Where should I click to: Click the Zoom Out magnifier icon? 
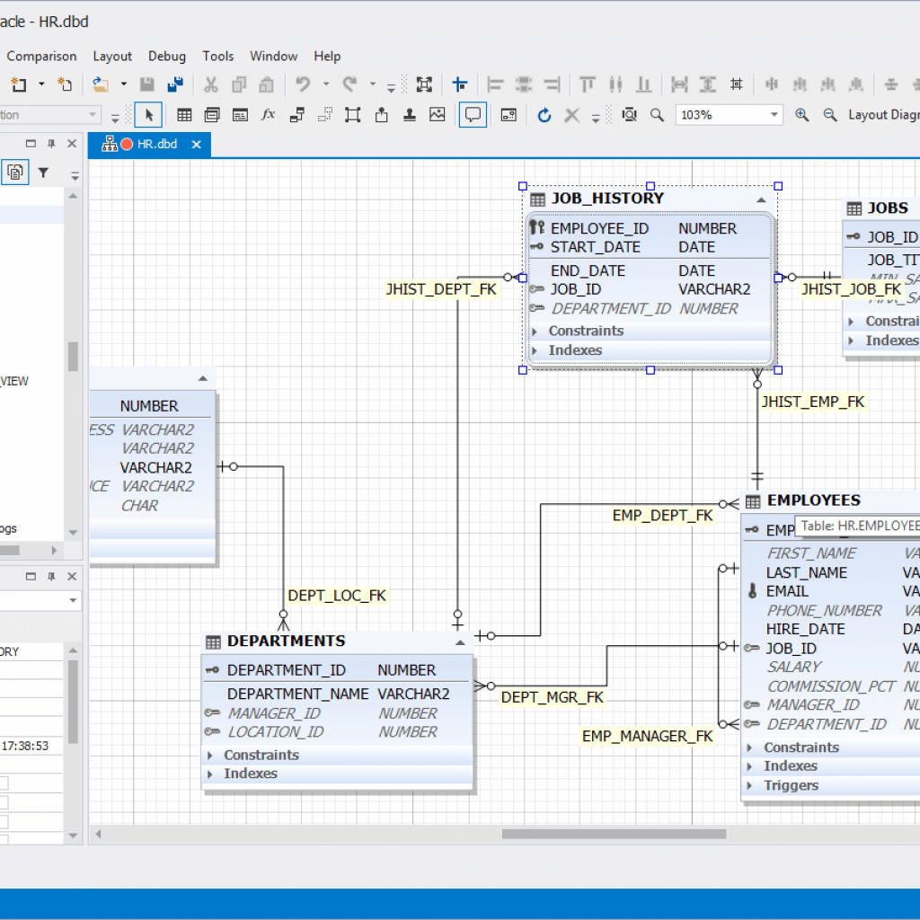coord(829,115)
